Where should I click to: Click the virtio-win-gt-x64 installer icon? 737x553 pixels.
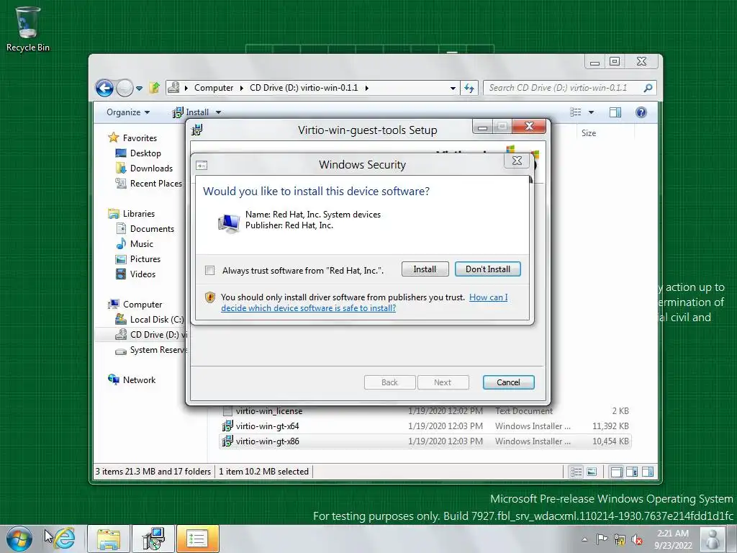pyautogui.click(x=227, y=426)
